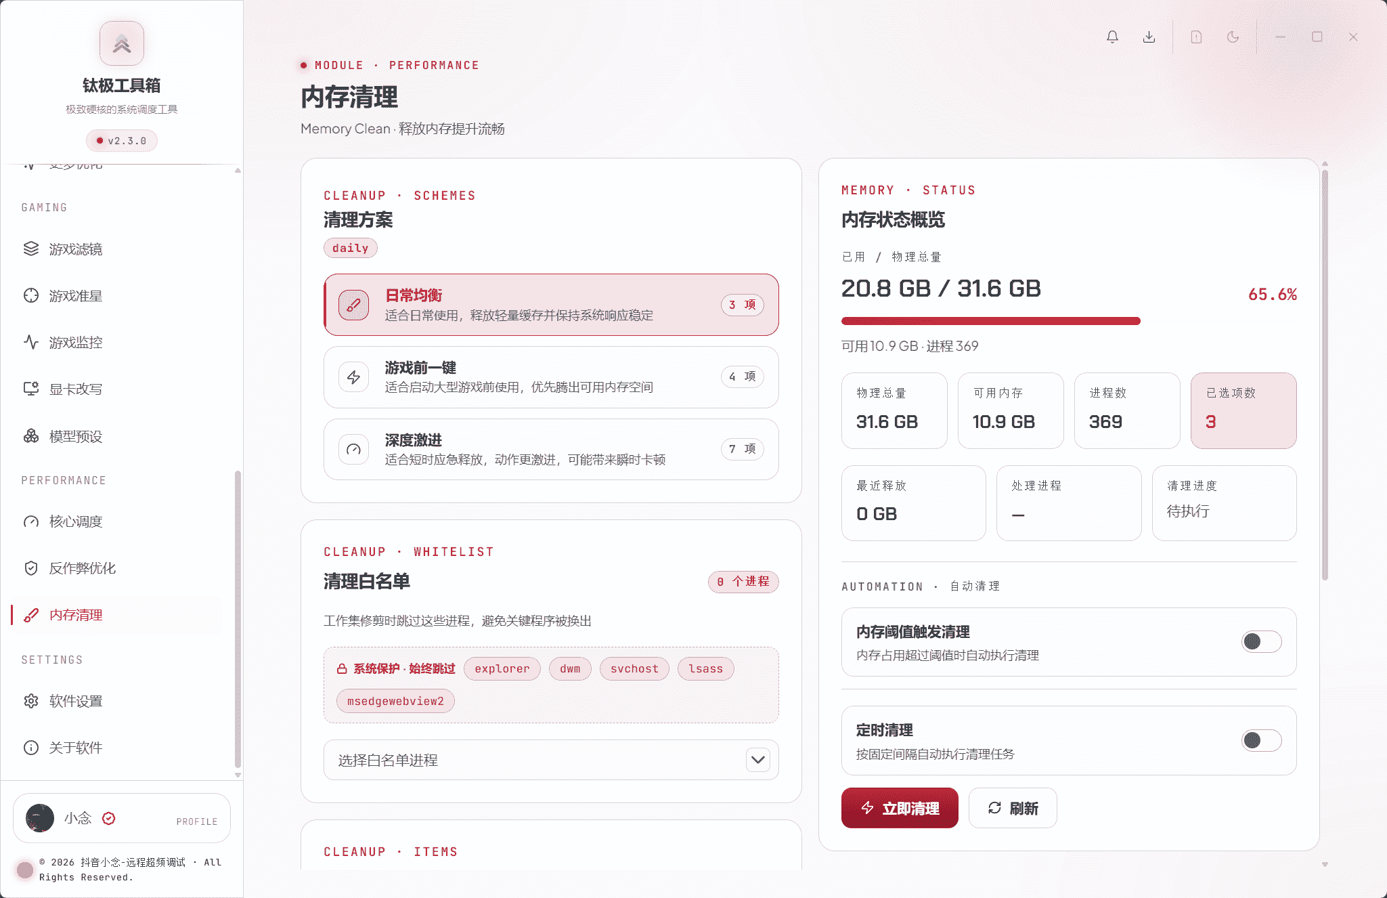Click the chevron of whitelist dropdown

tap(758, 760)
